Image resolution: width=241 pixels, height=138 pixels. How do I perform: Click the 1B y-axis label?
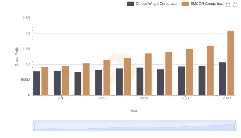(28, 64)
